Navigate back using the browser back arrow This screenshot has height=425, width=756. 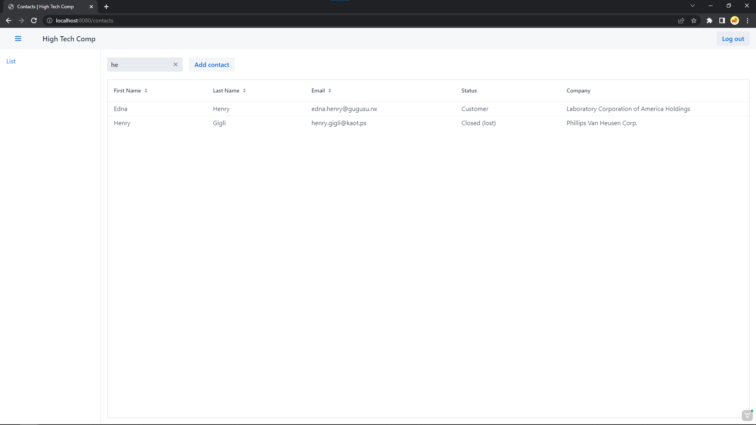tap(9, 20)
